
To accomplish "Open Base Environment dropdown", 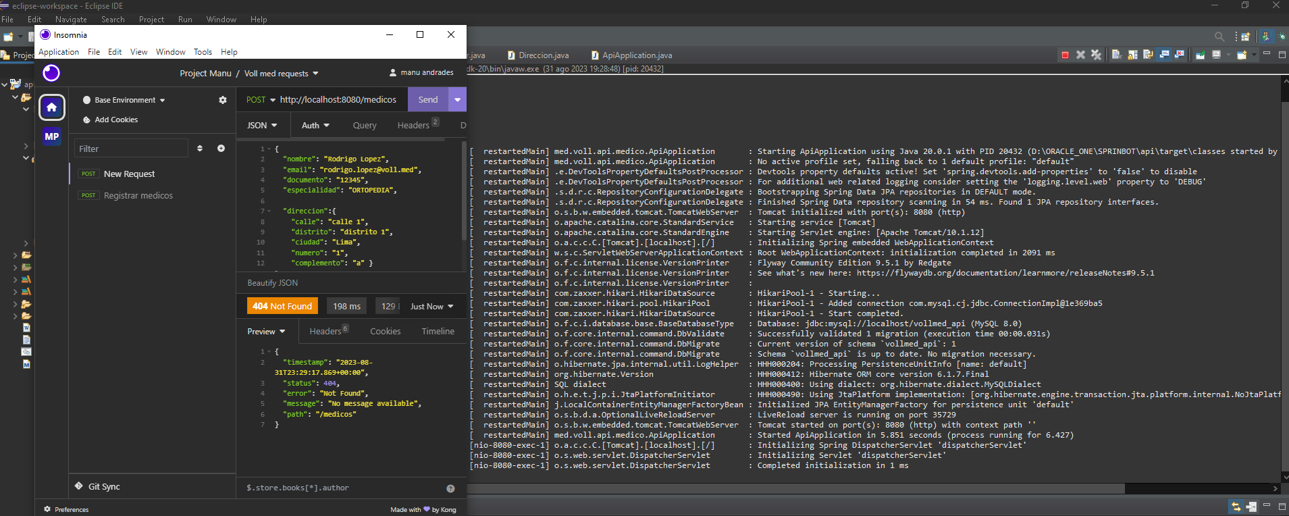I will tap(124, 100).
